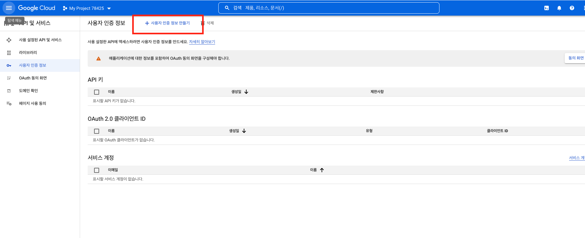Open the hamburger navigation menu
585x238 pixels.
click(9, 8)
